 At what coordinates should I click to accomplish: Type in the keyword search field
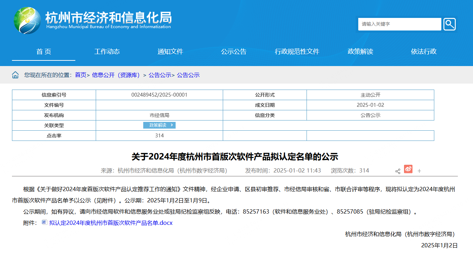click(399, 24)
